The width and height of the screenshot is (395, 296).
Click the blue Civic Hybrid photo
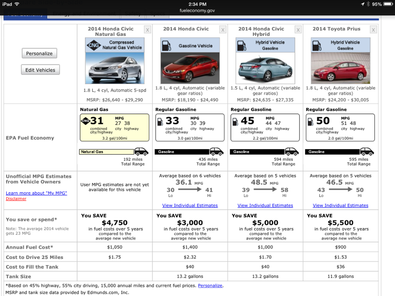point(265,68)
